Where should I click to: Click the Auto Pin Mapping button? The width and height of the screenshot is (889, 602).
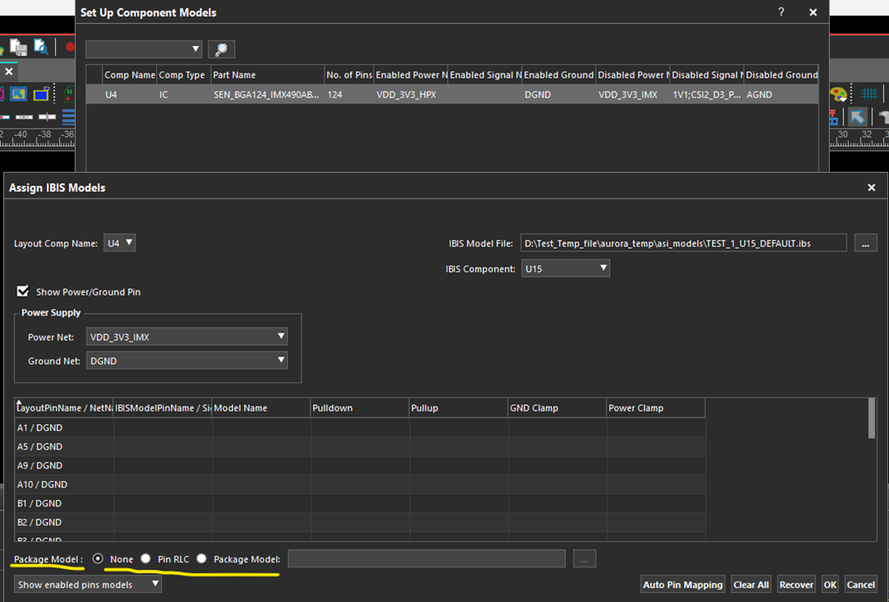click(x=683, y=584)
